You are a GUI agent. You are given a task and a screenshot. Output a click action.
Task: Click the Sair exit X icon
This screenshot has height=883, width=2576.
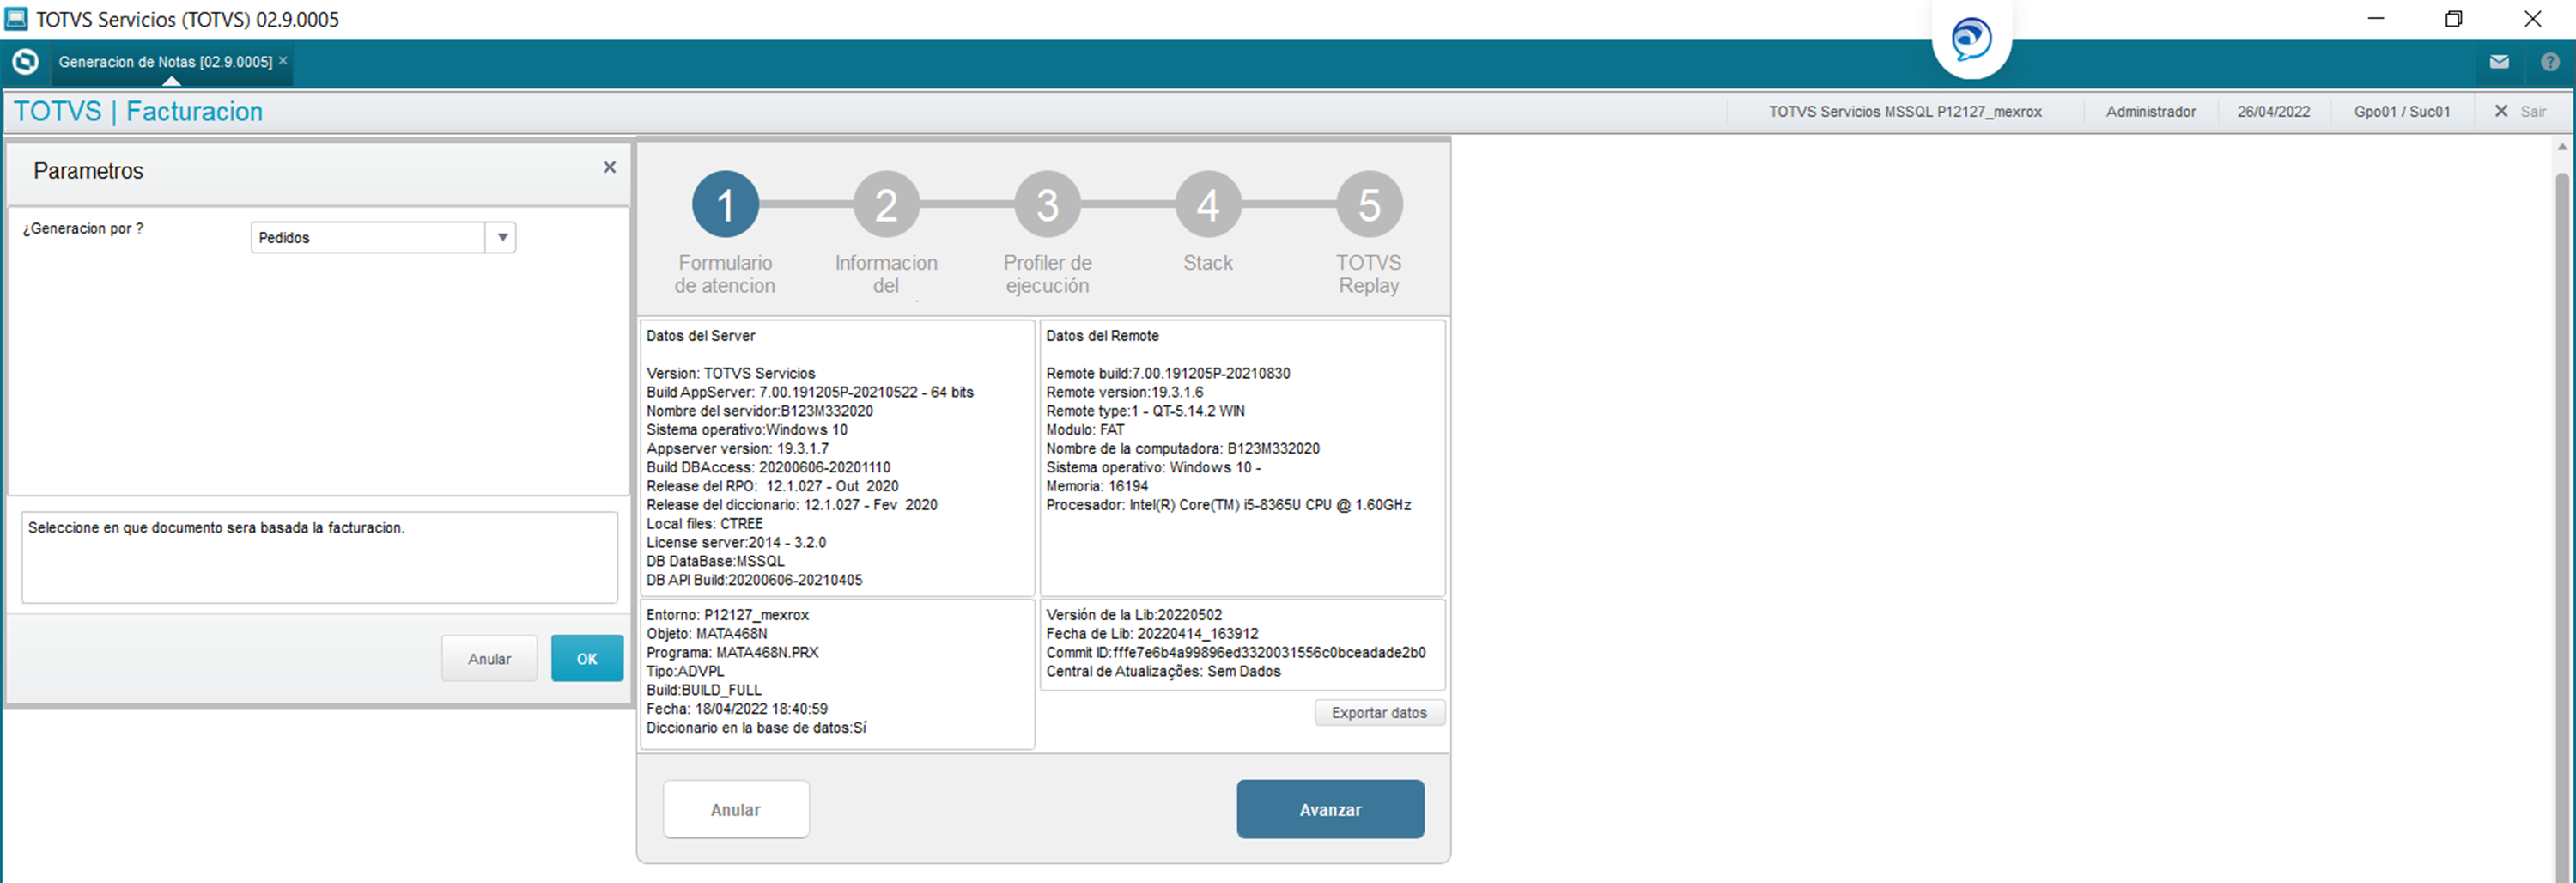2500,111
